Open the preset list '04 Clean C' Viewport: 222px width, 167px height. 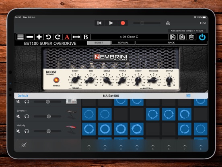point(129,37)
